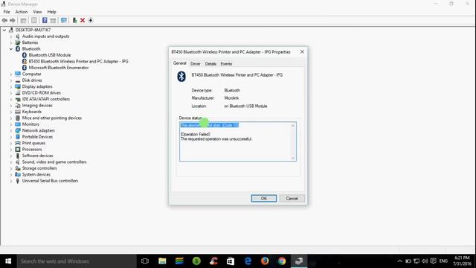Expand the Batteries category
476x268 pixels.
11,43
